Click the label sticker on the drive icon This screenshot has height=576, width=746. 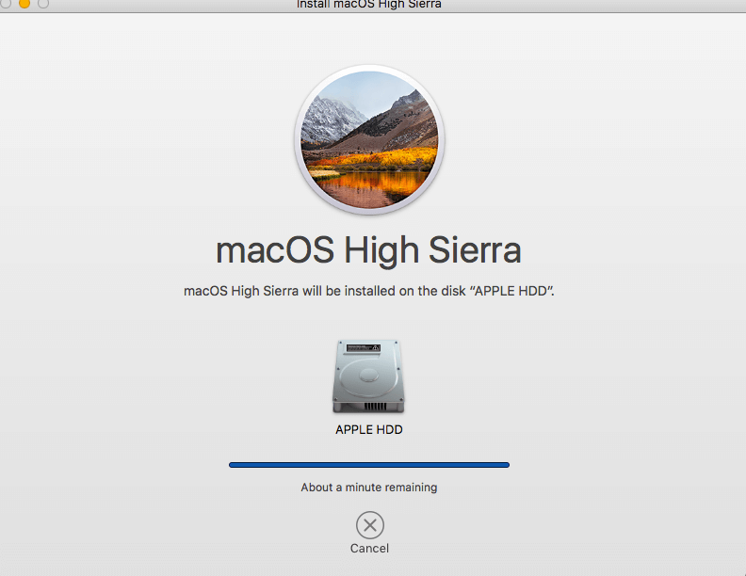[x=369, y=348]
